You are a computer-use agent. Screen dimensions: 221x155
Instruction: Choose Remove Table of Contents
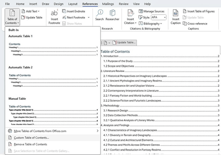53,144
